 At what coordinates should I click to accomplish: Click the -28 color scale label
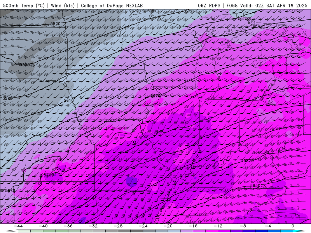click(118, 226)
